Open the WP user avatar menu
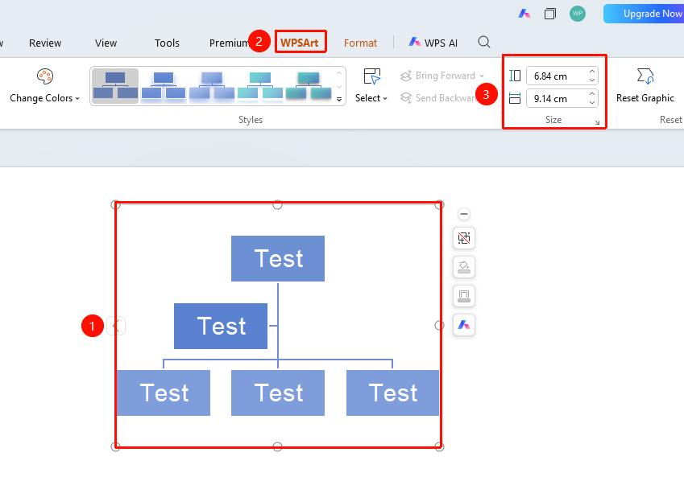The width and height of the screenshot is (684, 481). pyautogui.click(x=578, y=14)
